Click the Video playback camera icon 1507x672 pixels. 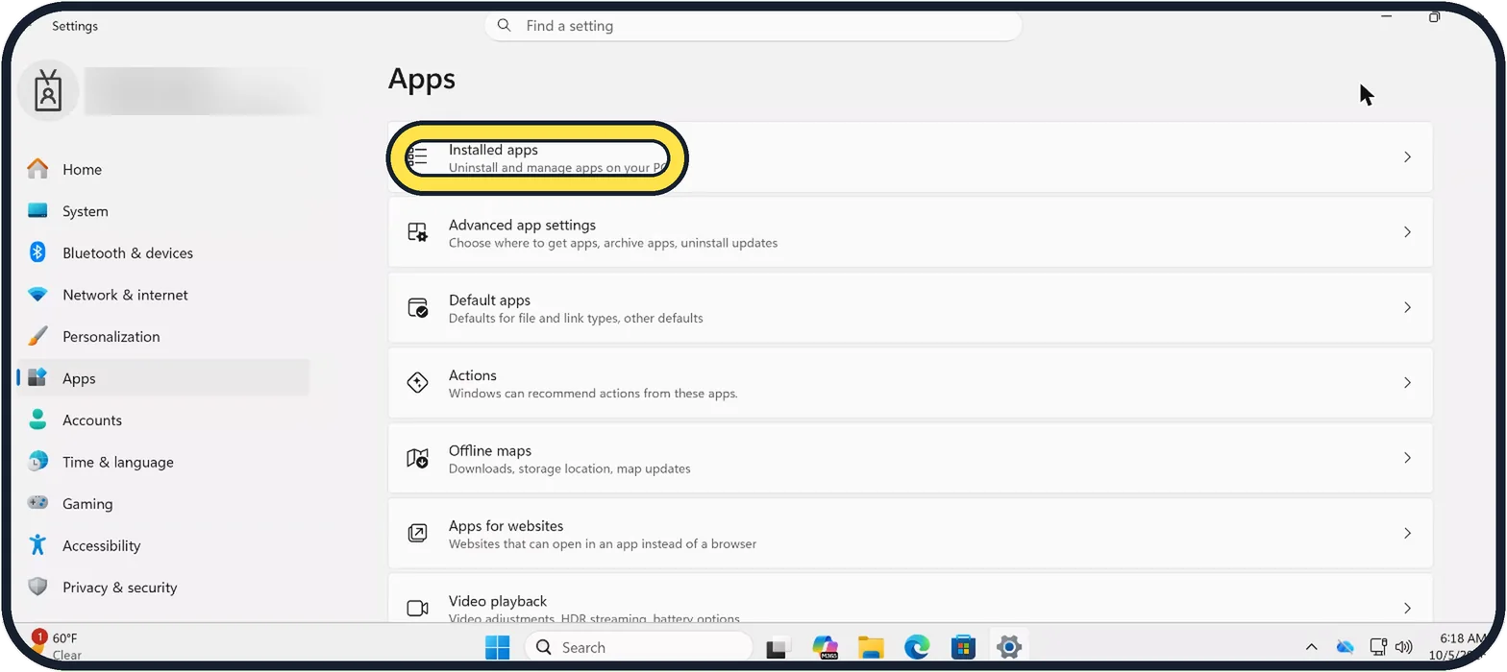(417, 608)
